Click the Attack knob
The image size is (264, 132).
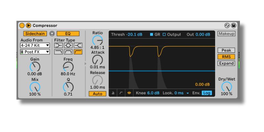(97, 60)
